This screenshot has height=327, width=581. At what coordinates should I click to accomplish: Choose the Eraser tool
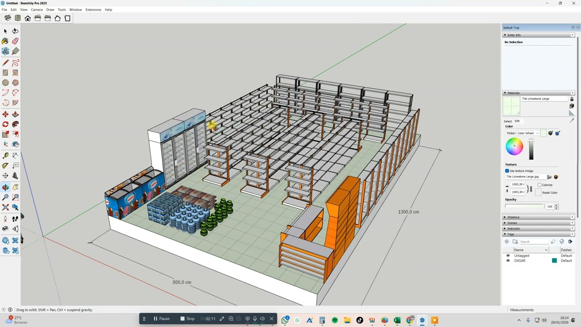(x=15, y=41)
